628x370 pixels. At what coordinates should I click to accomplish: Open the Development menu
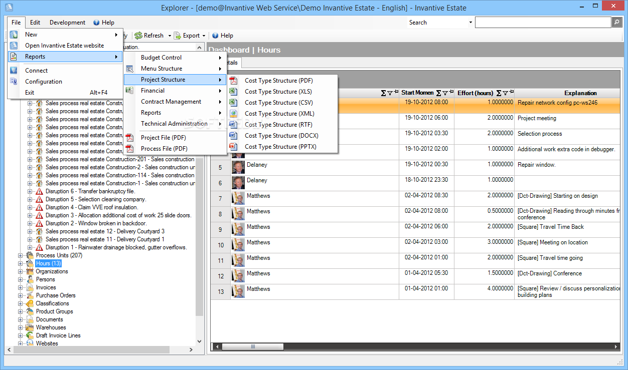pos(67,23)
